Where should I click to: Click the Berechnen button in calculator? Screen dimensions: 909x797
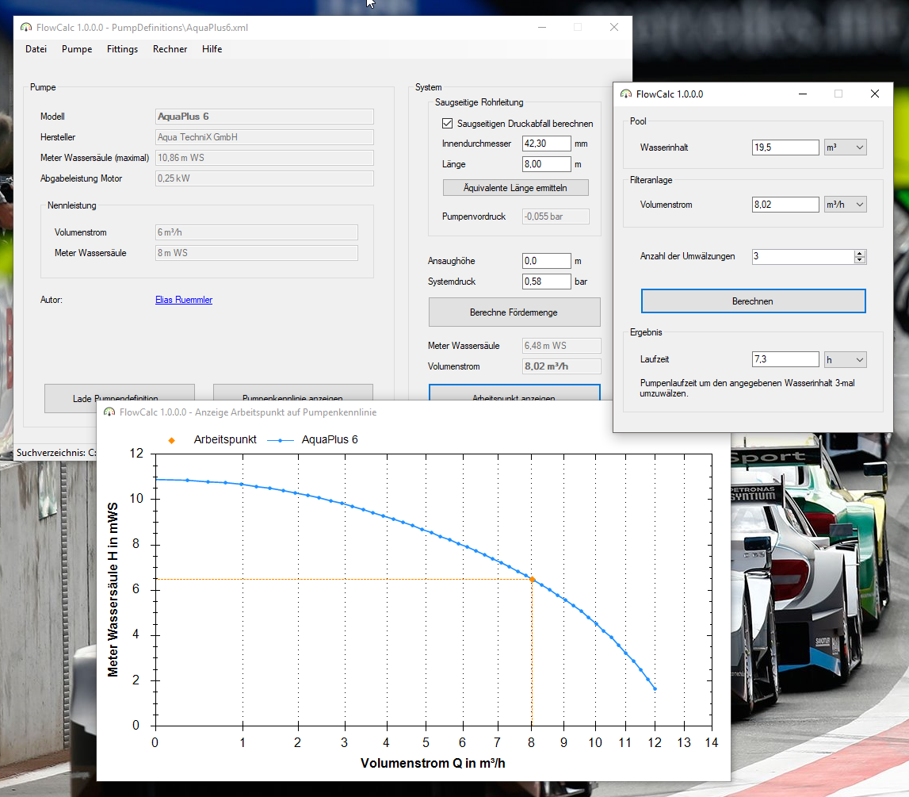point(753,301)
